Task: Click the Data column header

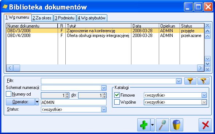Action: (x=145, y=26)
